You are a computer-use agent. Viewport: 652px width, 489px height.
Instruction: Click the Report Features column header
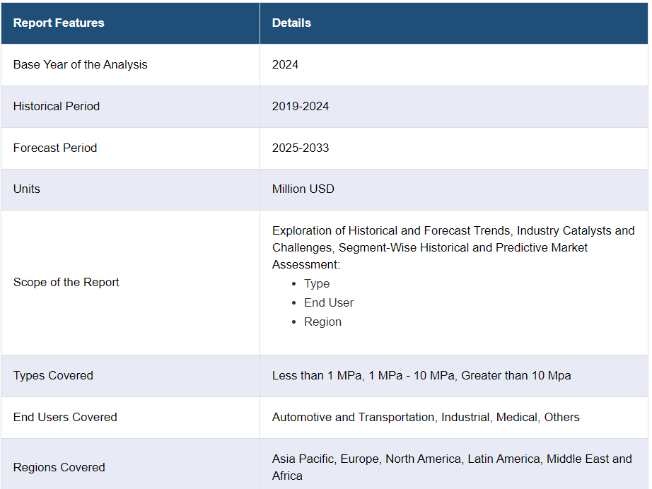[x=59, y=23]
